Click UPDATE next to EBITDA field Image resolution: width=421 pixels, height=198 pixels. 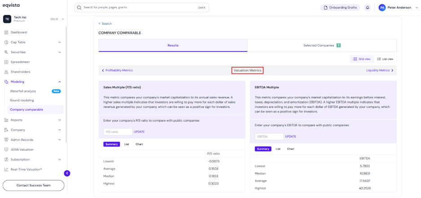[290, 136]
